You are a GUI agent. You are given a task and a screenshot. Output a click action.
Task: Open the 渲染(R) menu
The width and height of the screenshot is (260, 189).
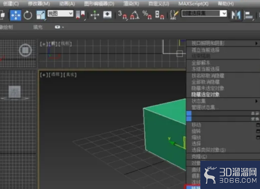131,4
